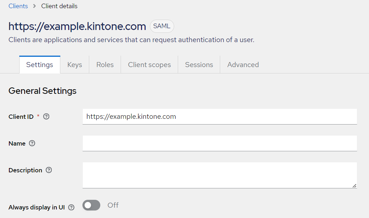369x218 pixels.
Task: Enable the Always display in UI switch
Action: [x=91, y=205]
